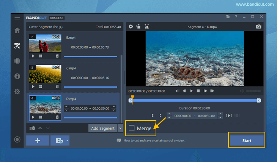Select the Cutter mode scissors icon

click(x=17, y=46)
